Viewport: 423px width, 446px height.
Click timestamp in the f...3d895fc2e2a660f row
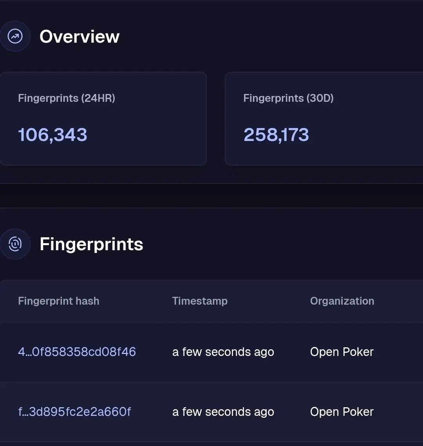[223, 412]
